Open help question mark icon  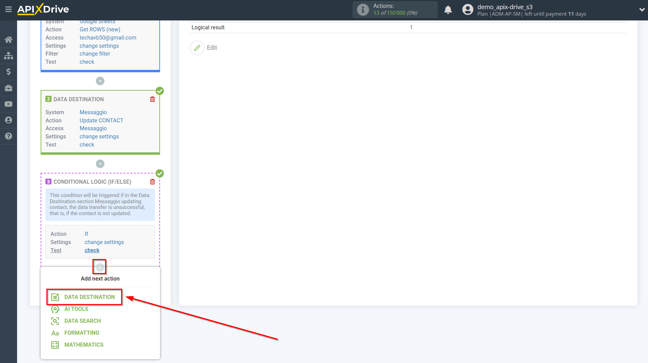9,136
